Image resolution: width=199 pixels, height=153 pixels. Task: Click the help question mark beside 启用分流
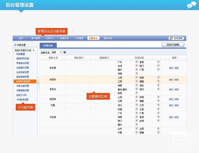click(x=65, y=52)
